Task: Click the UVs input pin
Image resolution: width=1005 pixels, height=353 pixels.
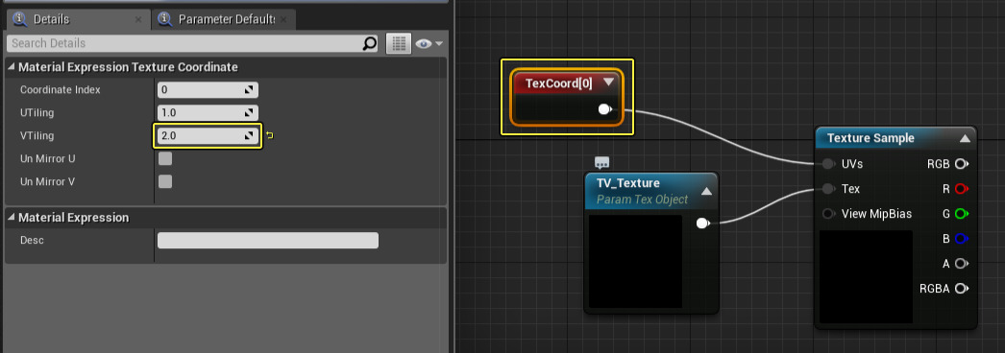Action: click(x=828, y=164)
